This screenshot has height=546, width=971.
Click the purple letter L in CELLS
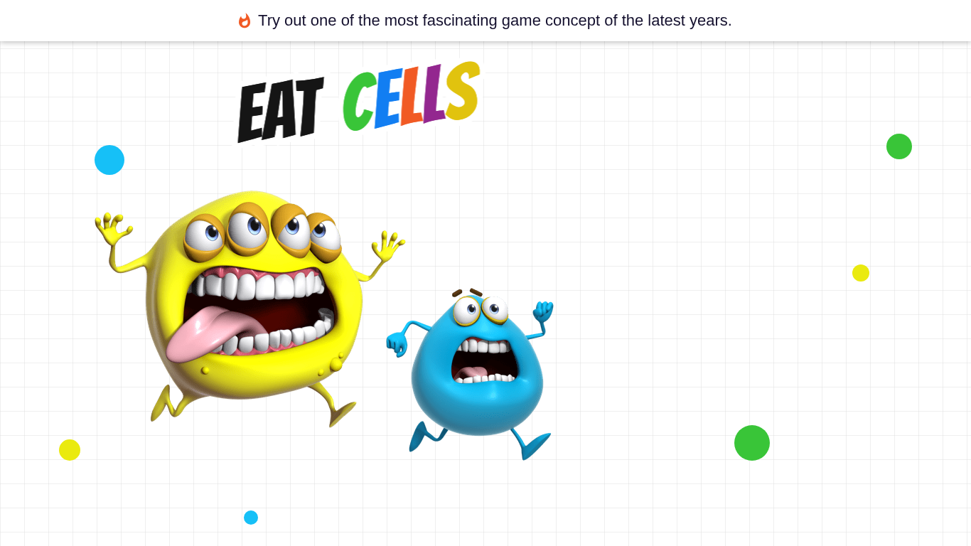click(434, 93)
